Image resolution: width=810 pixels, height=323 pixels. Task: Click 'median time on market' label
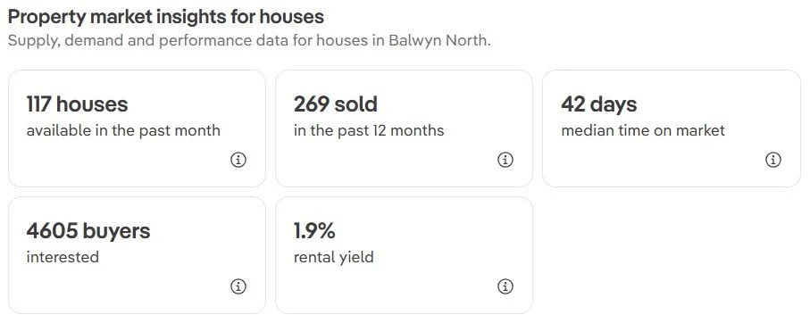click(643, 130)
